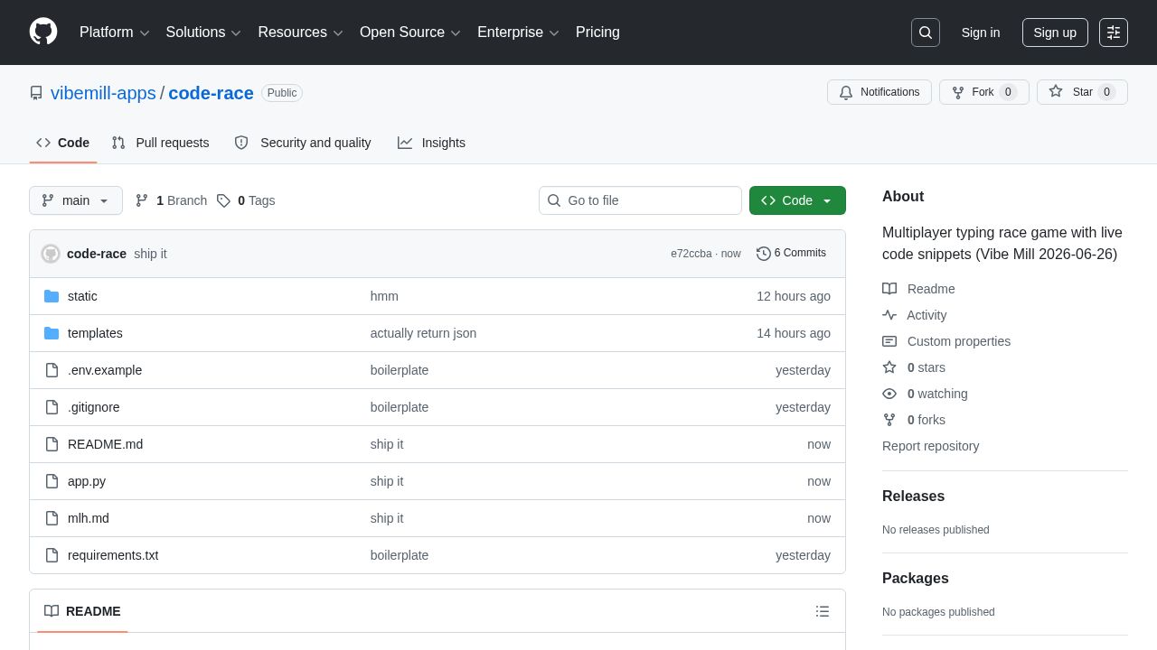The height and width of the screenshot is (650, 1157).
Task: View the 0 Tags link
Action: point(246,200)
